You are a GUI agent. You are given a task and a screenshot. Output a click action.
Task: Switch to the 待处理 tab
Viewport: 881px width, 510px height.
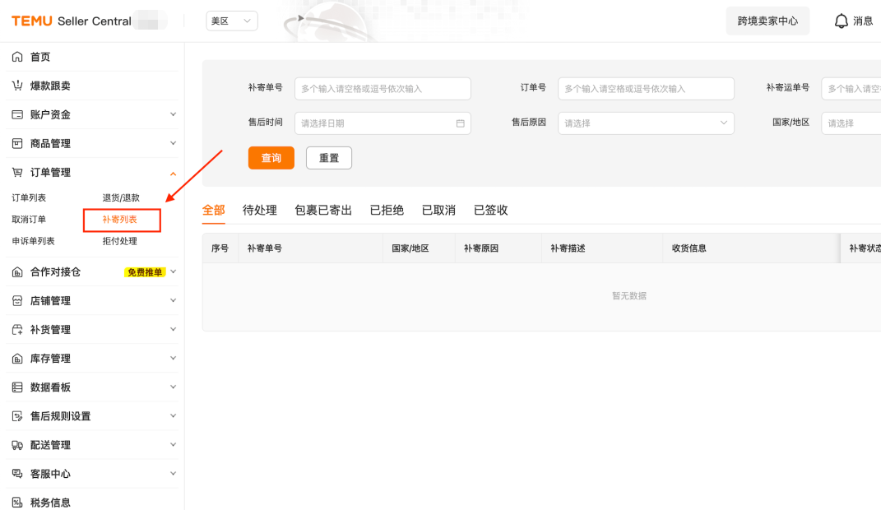[260, 210]
